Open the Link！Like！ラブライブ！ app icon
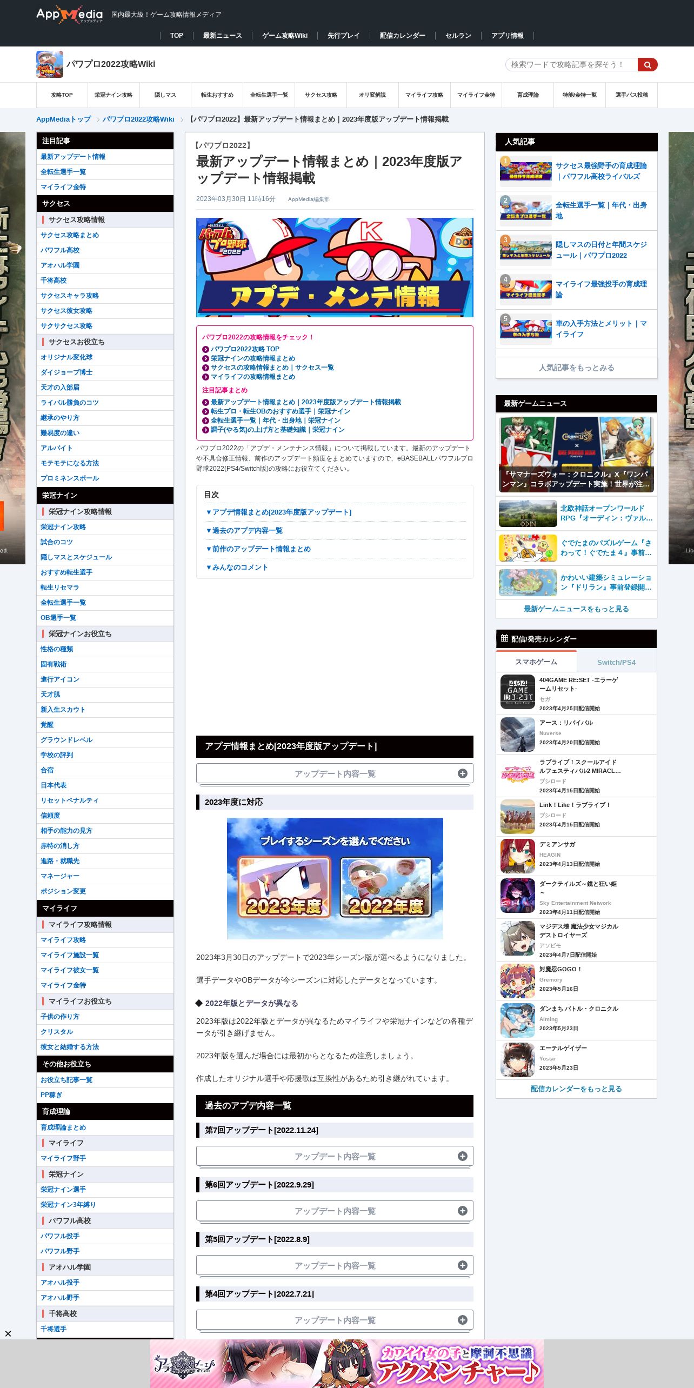Viewport: 694px width, 1388px height. pyautogui.click(x=518, y=817)
